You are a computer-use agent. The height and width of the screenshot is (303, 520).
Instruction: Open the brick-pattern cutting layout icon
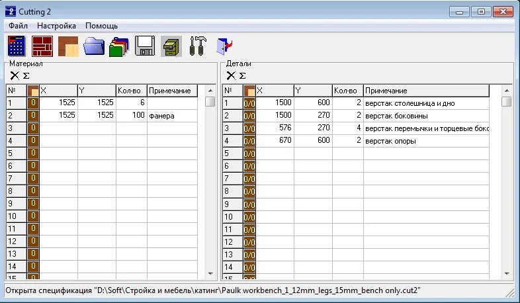click(42, 46)
